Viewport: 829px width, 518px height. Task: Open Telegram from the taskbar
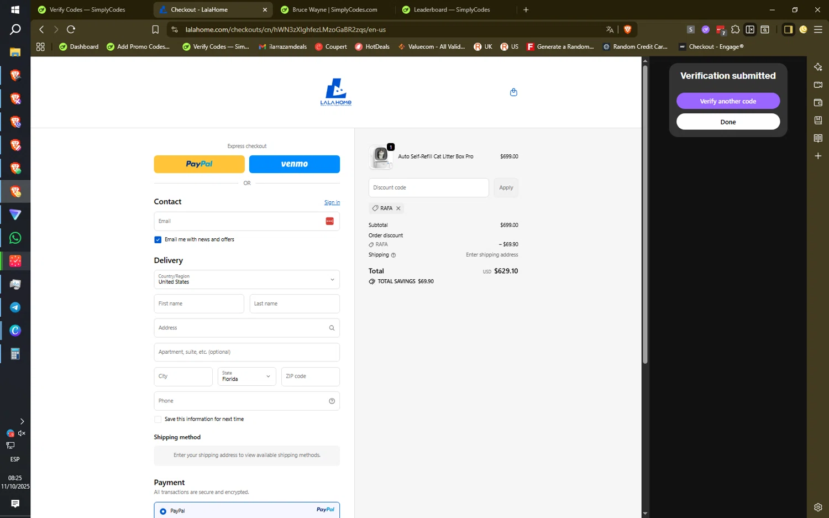pyautogui.click(x=15, y=307)
